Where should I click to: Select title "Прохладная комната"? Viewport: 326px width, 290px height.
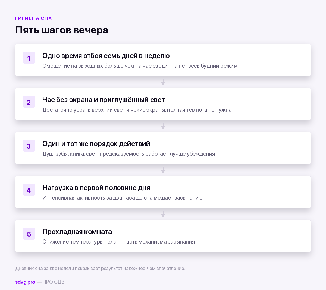pos(77,232)
